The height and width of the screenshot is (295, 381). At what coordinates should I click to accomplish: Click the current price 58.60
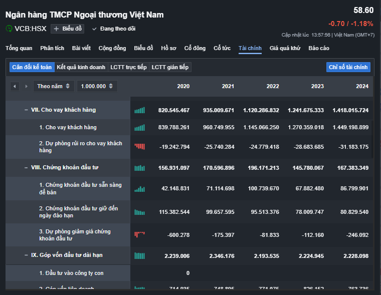coord(363,10)
